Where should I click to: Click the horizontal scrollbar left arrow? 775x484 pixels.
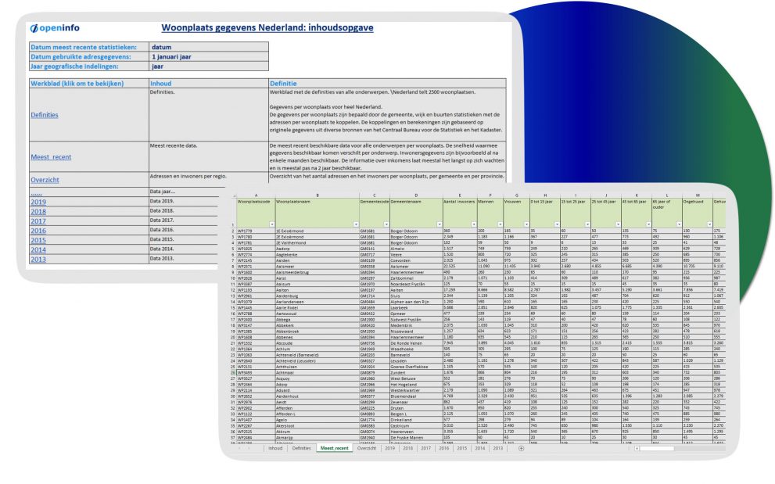click(x=637, y=448)
